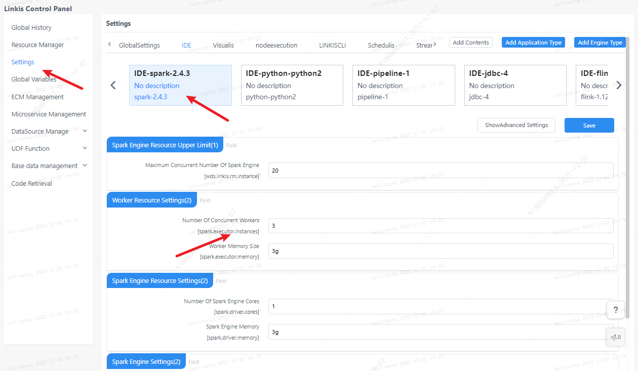The image size is (638, 371).
Task: Select the IDE-jdbc-4 engine card
Action: click(515, 85)
